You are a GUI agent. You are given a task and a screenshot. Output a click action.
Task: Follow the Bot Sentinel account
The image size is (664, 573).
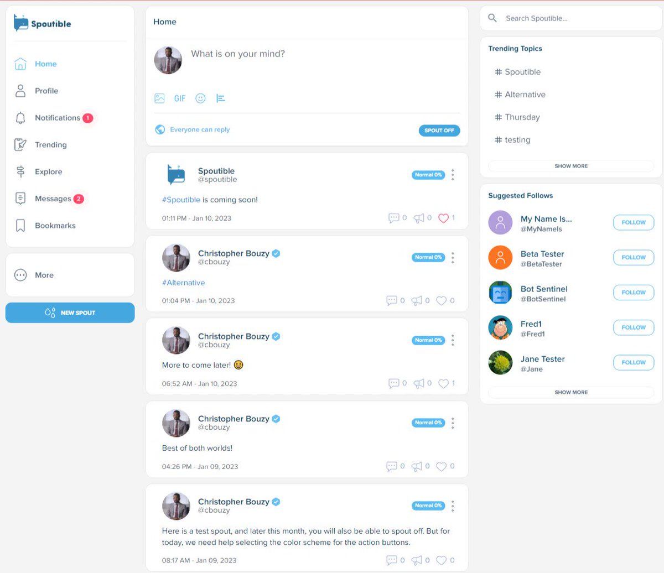(634, 293)
